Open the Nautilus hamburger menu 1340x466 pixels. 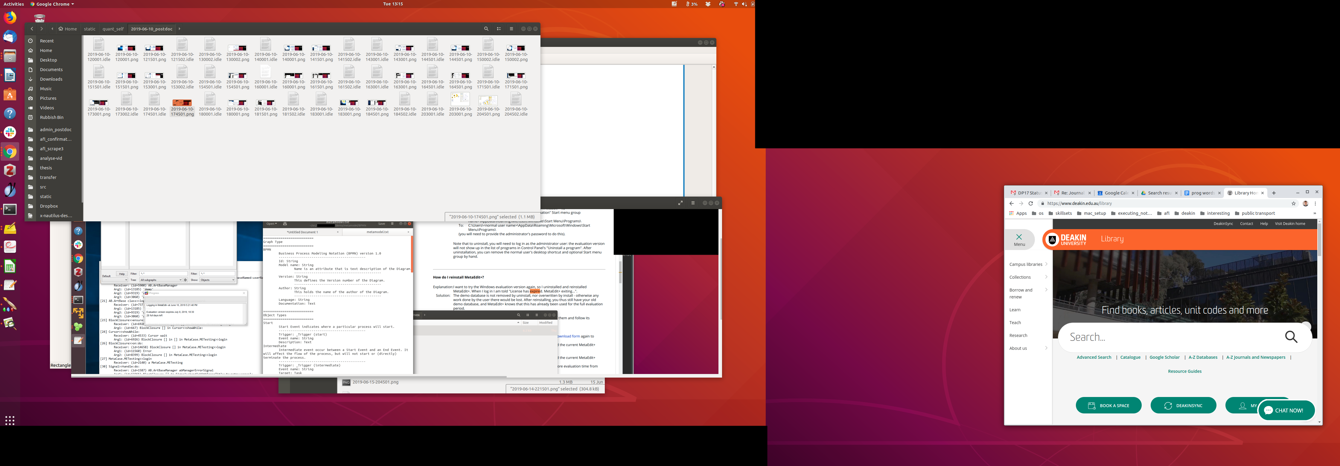(511, 29)
